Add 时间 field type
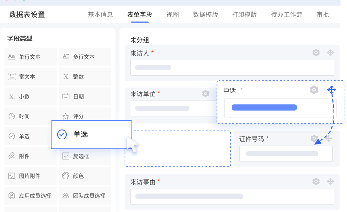Screen dimensions: 347x212 pos(30,116)
